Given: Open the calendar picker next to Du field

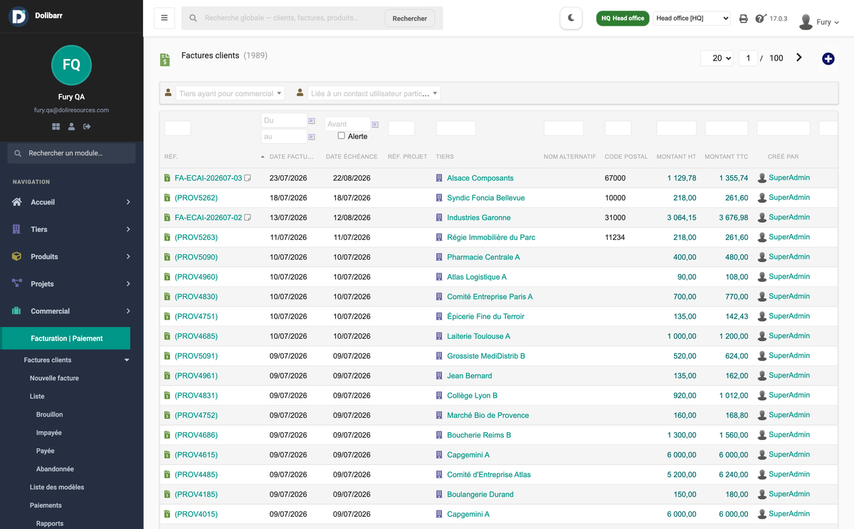Looking at the screenshot, I should click(x=312, y=121).
